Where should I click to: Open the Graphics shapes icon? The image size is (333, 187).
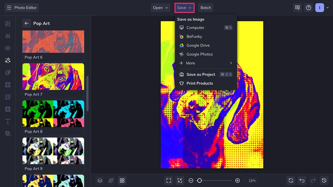[8, 97]
